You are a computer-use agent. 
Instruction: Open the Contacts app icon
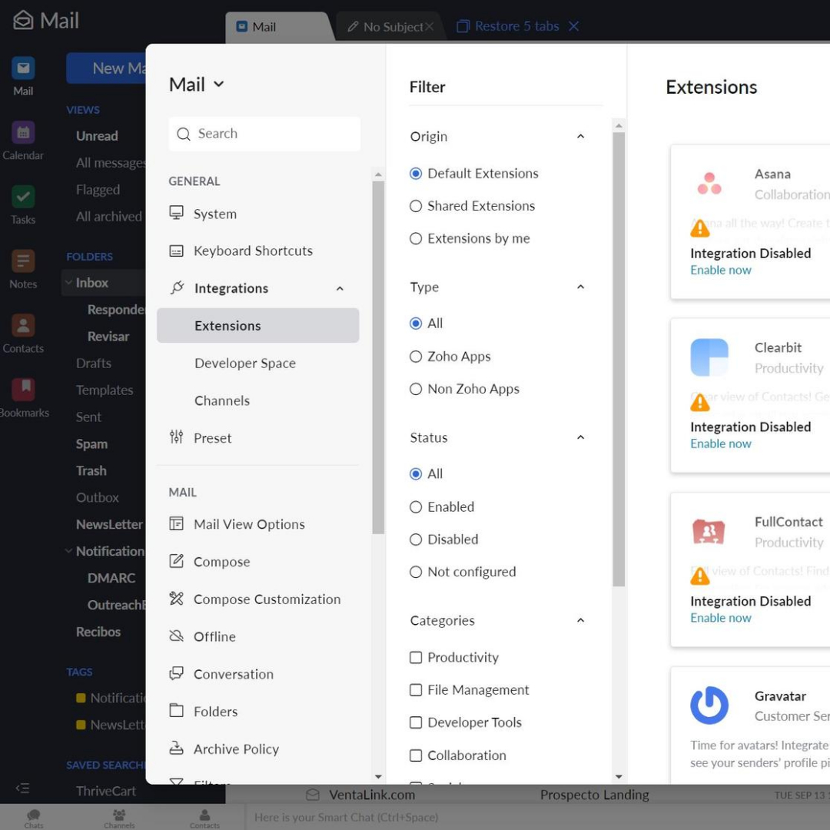pos(23,326)
